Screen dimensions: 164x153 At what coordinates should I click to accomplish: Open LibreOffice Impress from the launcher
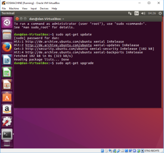tap(7, 85)
